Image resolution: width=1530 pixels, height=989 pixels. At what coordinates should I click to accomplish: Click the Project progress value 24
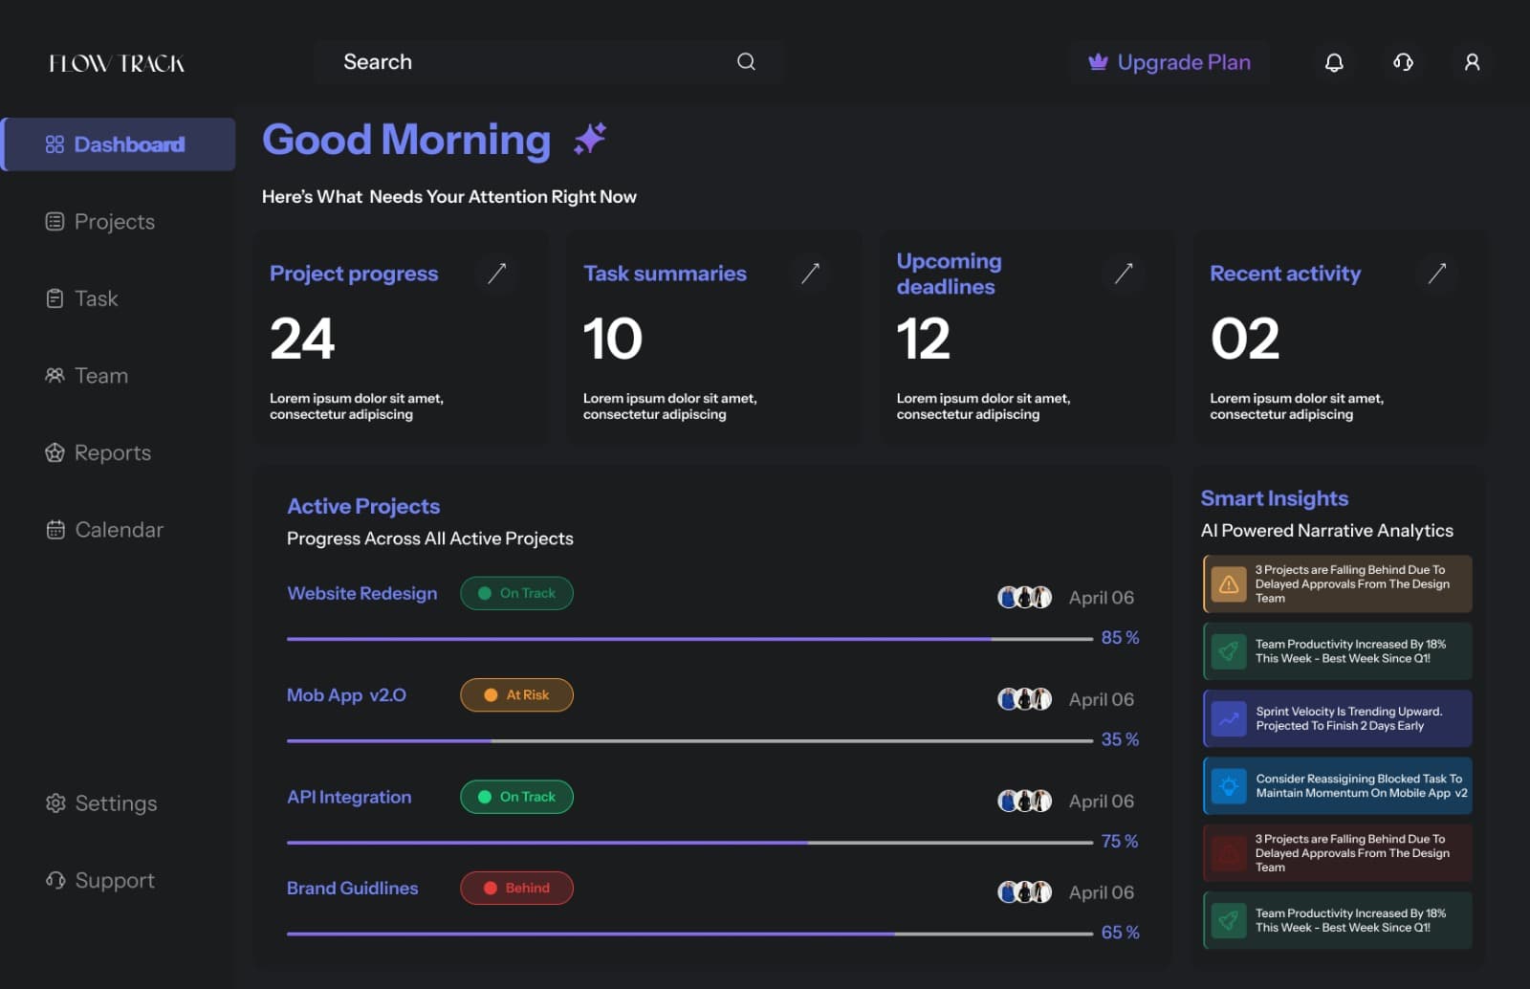pyautogui.click(x=302, y=339)
